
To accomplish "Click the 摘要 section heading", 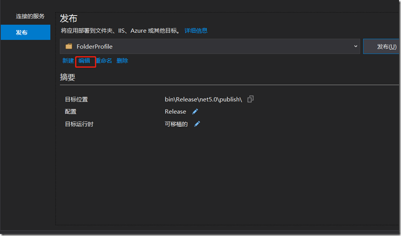I will click(x=68, y=77).
